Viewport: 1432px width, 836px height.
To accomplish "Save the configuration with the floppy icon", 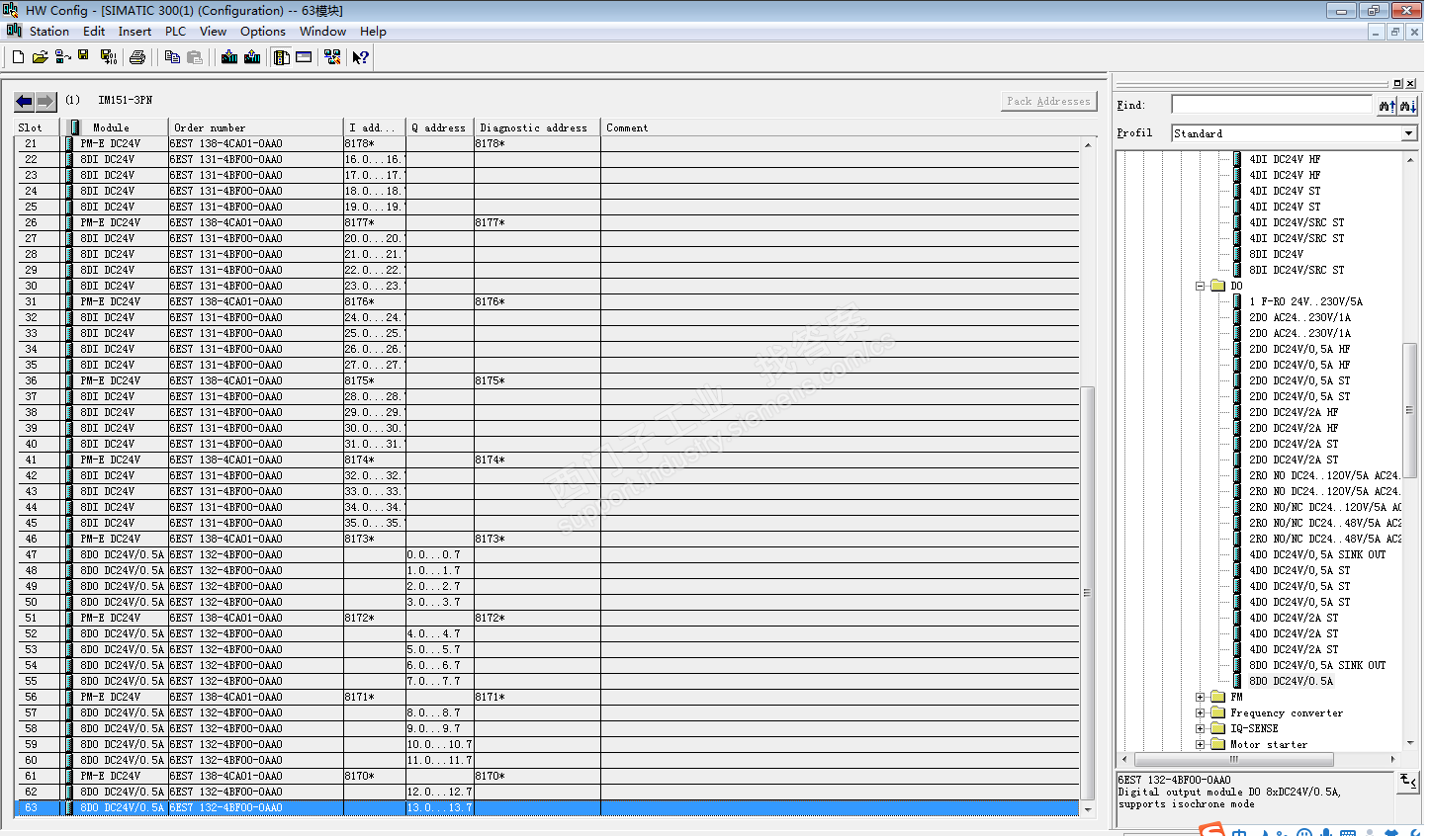I will coord(84,56).
